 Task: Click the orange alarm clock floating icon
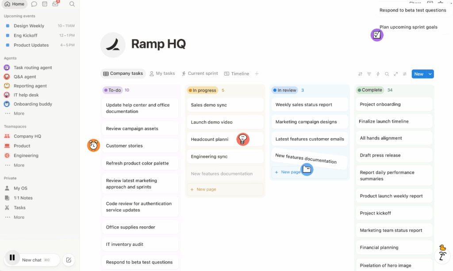coord(94,145)
